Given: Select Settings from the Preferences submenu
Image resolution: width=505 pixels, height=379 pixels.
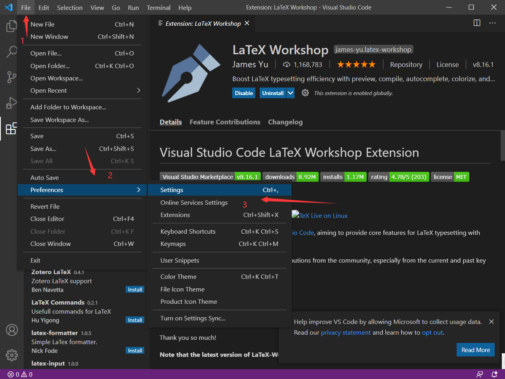Looking at the screenshot, I should coord(172,190).
